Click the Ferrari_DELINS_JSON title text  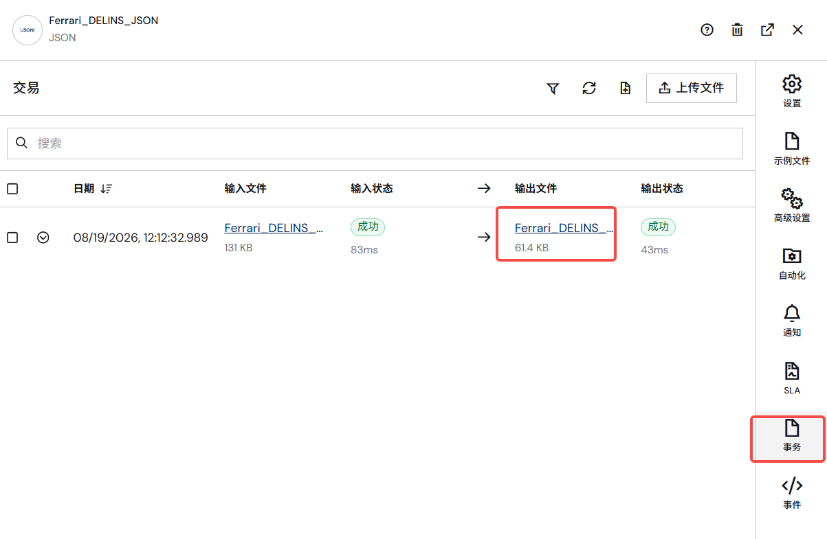104,21
